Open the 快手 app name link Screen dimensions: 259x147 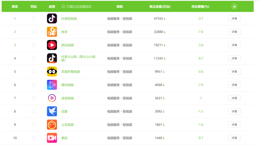pos(64,32)
